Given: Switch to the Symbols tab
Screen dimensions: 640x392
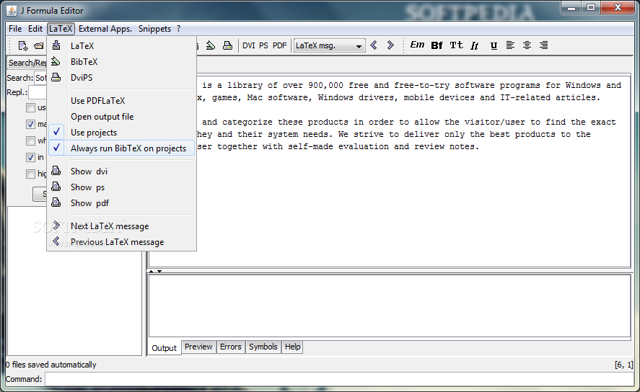Looking at the screenshot, I should coord(263,347).
